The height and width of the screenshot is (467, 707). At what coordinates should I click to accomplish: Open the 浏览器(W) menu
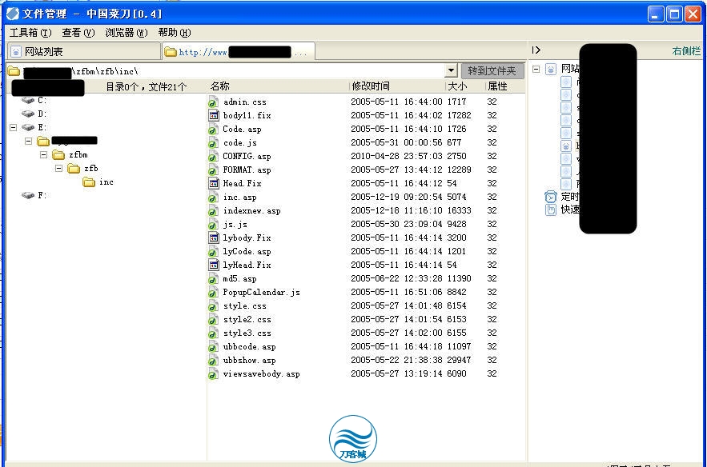click(x=127, y=33)
